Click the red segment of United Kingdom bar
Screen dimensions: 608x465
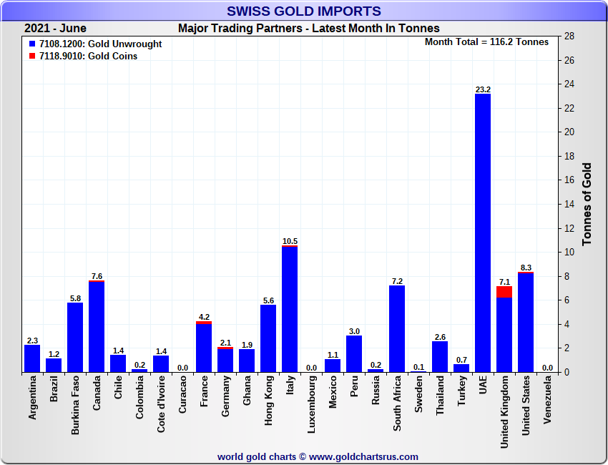504,291
